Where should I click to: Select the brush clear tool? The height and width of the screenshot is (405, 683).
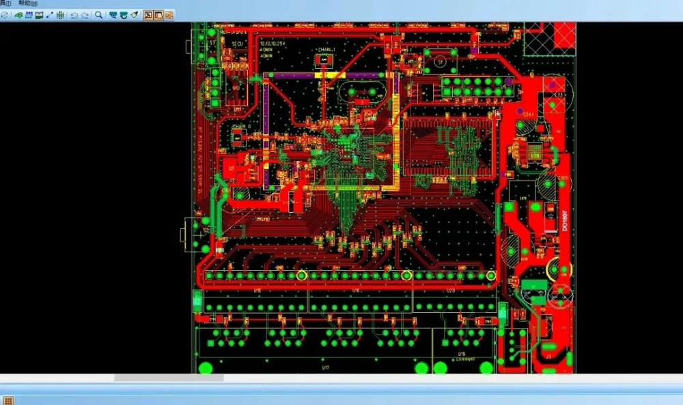pos(134,15)
